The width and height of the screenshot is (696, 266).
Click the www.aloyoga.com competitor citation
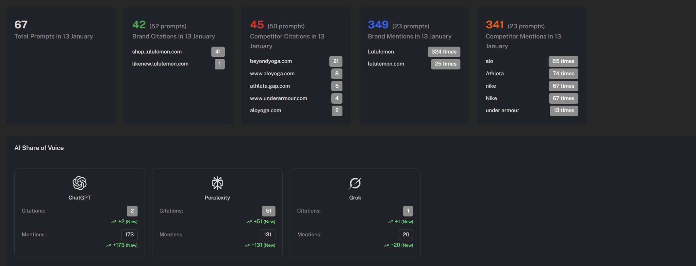pos(272,74)
